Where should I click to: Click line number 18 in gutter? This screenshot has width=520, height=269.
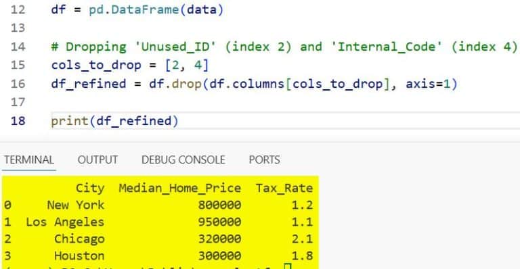(18, 121)
